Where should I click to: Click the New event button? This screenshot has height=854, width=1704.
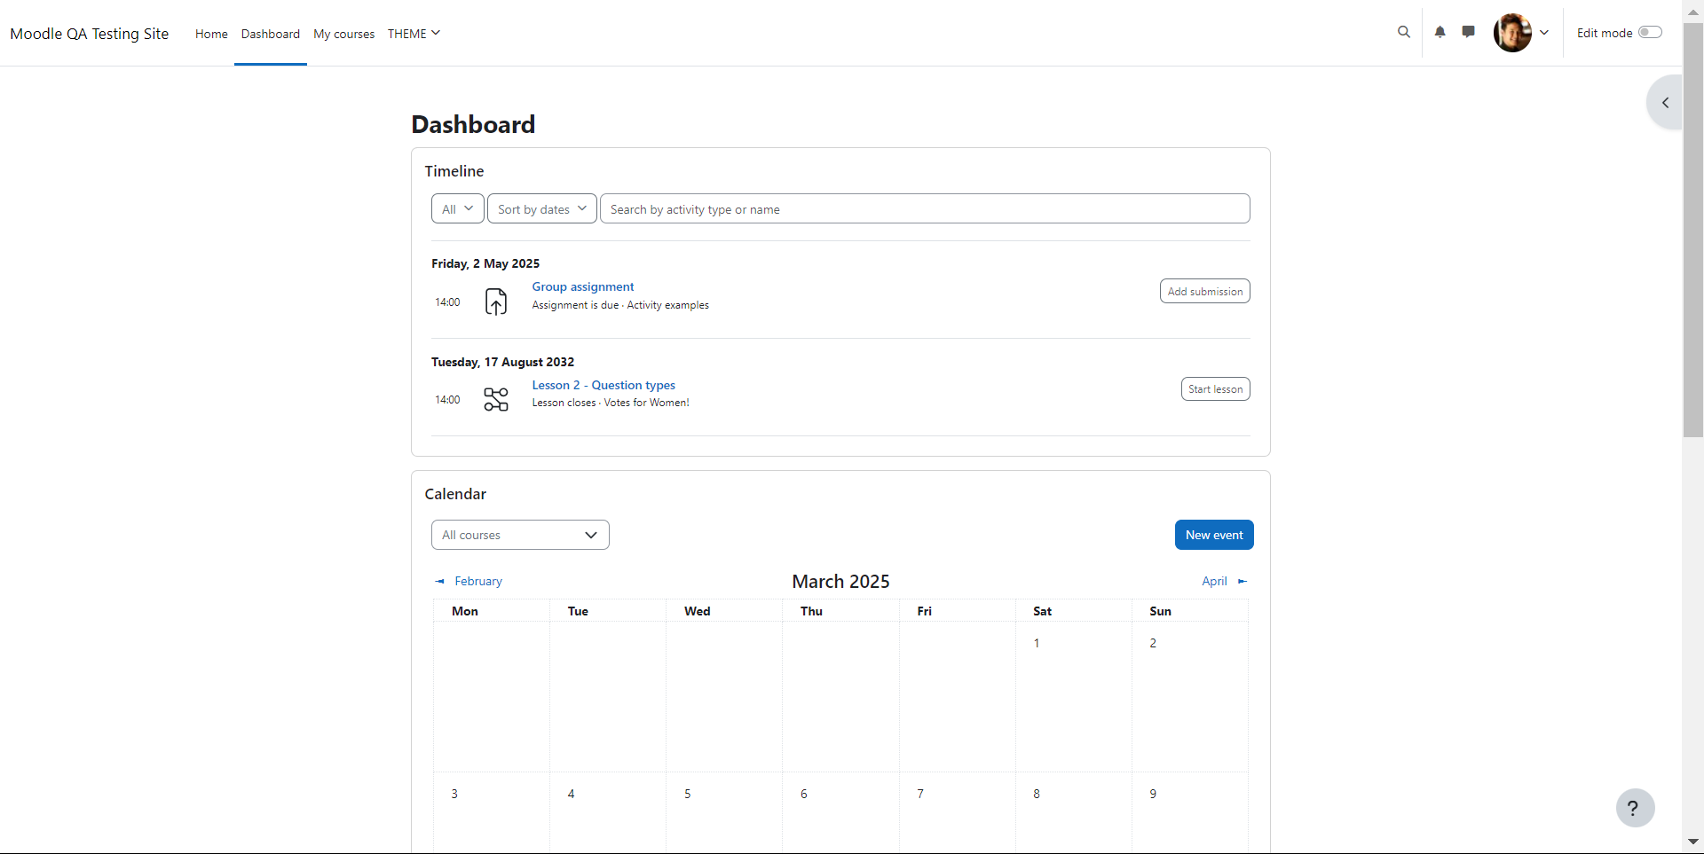[x=1214, y=535]
